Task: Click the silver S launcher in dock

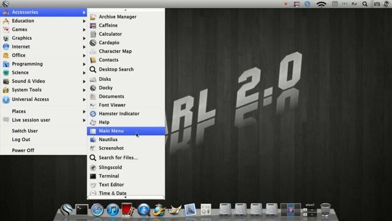Action: pyautogui.click(x=66, y=210)
